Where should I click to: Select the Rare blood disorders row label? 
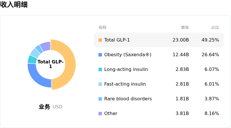click(128, 99)
